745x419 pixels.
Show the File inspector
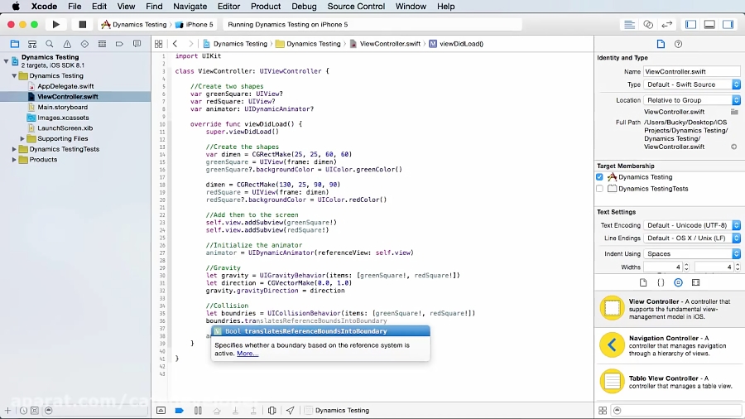[661, 44]
